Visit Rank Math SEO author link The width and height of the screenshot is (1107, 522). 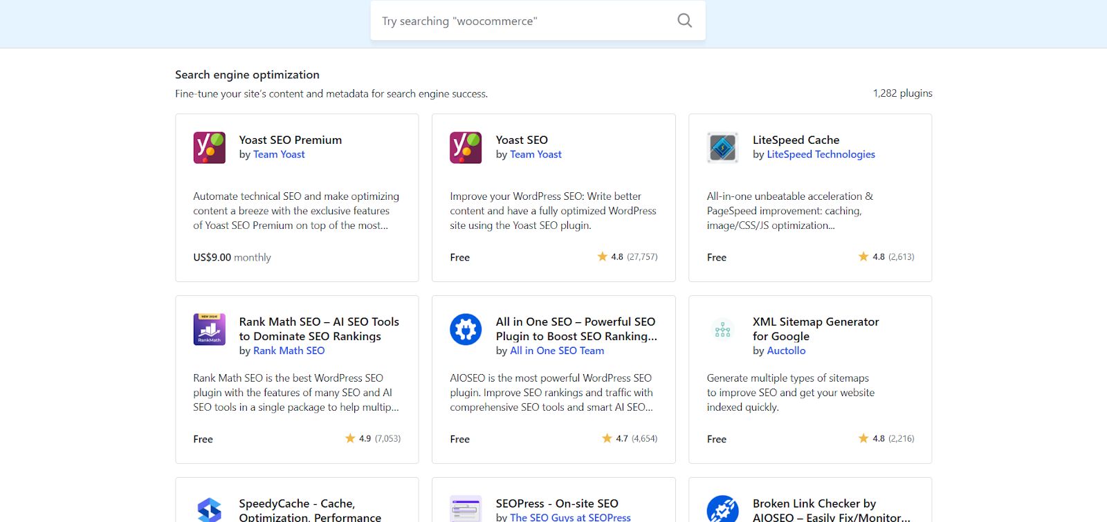289,351
